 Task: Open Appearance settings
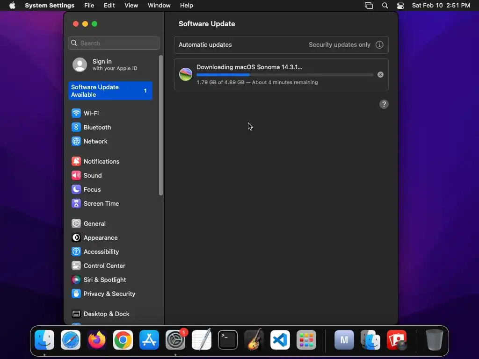[110, 238]
